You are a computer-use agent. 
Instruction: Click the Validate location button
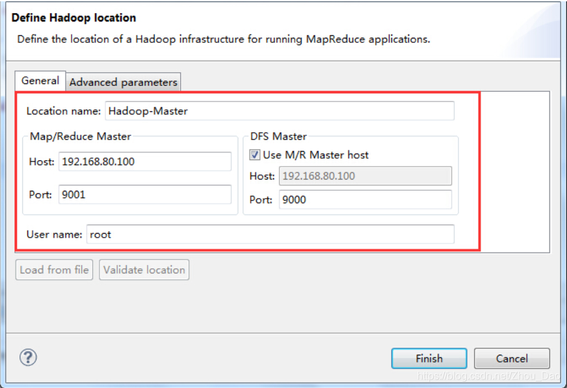pos(144,270)
